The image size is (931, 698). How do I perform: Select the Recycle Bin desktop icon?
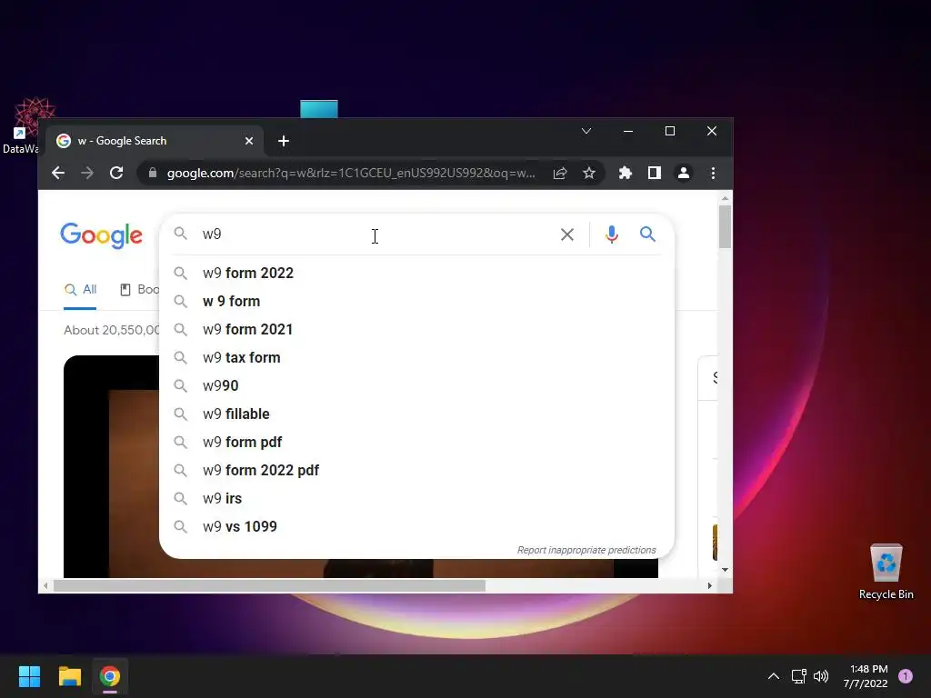point(886,572)
